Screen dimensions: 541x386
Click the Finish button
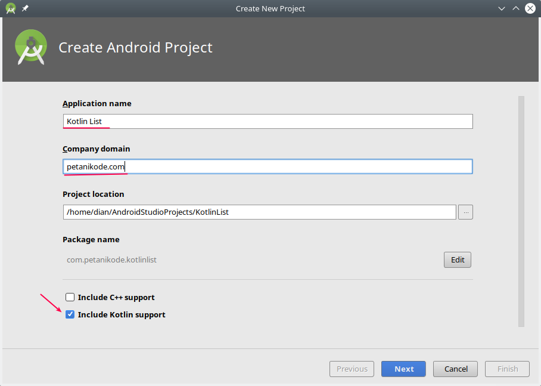pos(507,369)
